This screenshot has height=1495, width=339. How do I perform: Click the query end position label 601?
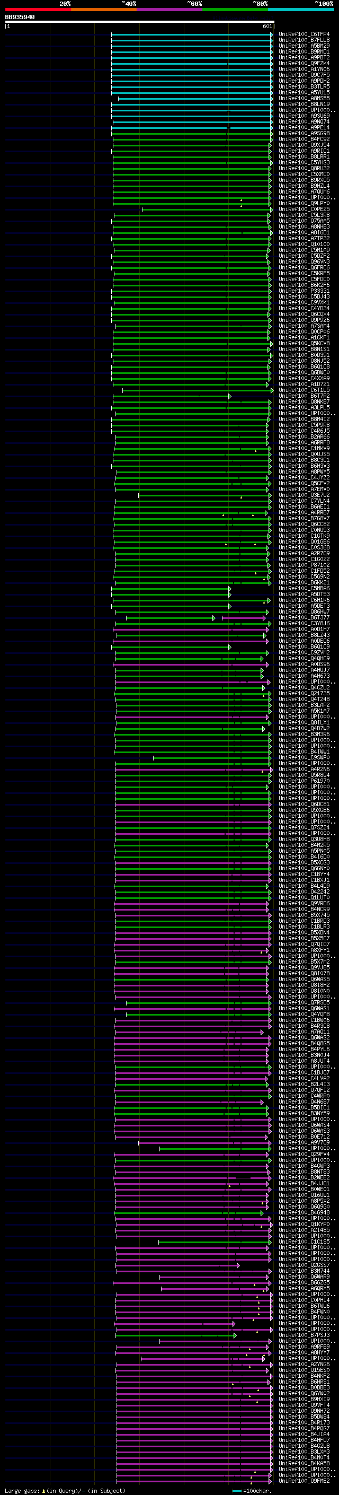point(267,26)
